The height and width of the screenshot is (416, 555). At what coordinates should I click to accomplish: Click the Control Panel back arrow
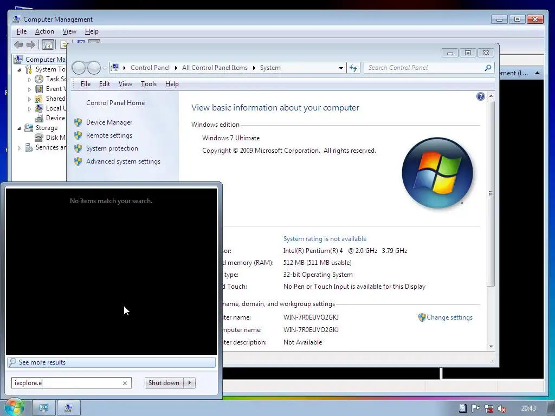(x=79, y=68)
